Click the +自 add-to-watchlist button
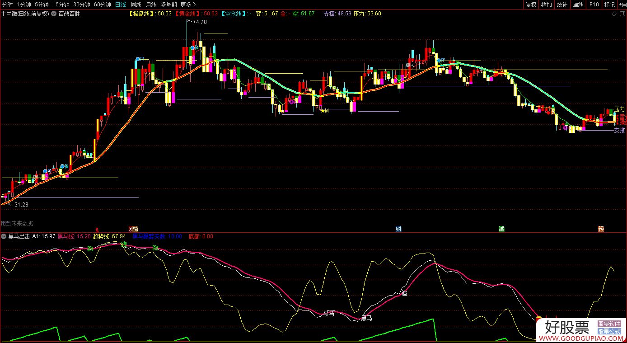 click(x=622, y=5)
